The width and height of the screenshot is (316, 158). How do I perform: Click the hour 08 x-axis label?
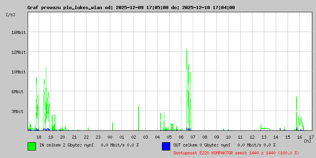pos(205,137)
